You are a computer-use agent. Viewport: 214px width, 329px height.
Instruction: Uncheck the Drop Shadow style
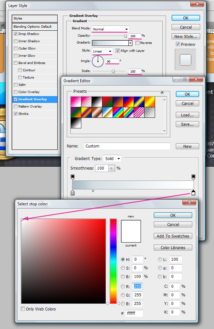(16, 34)
